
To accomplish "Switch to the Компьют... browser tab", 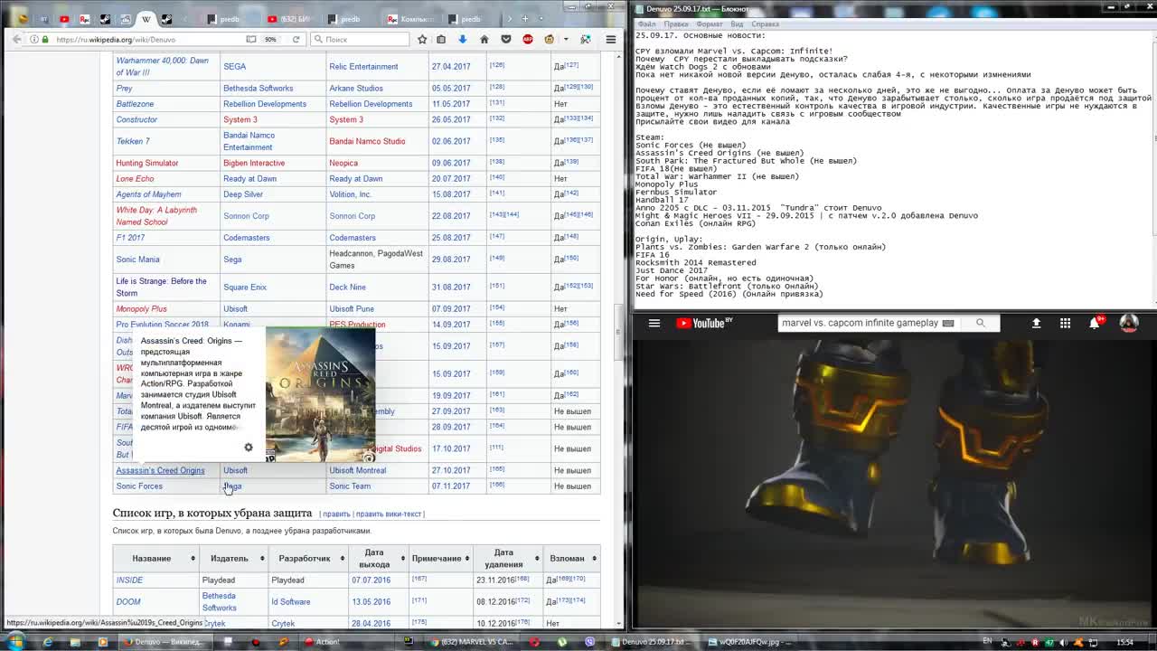I will point(412,18).
